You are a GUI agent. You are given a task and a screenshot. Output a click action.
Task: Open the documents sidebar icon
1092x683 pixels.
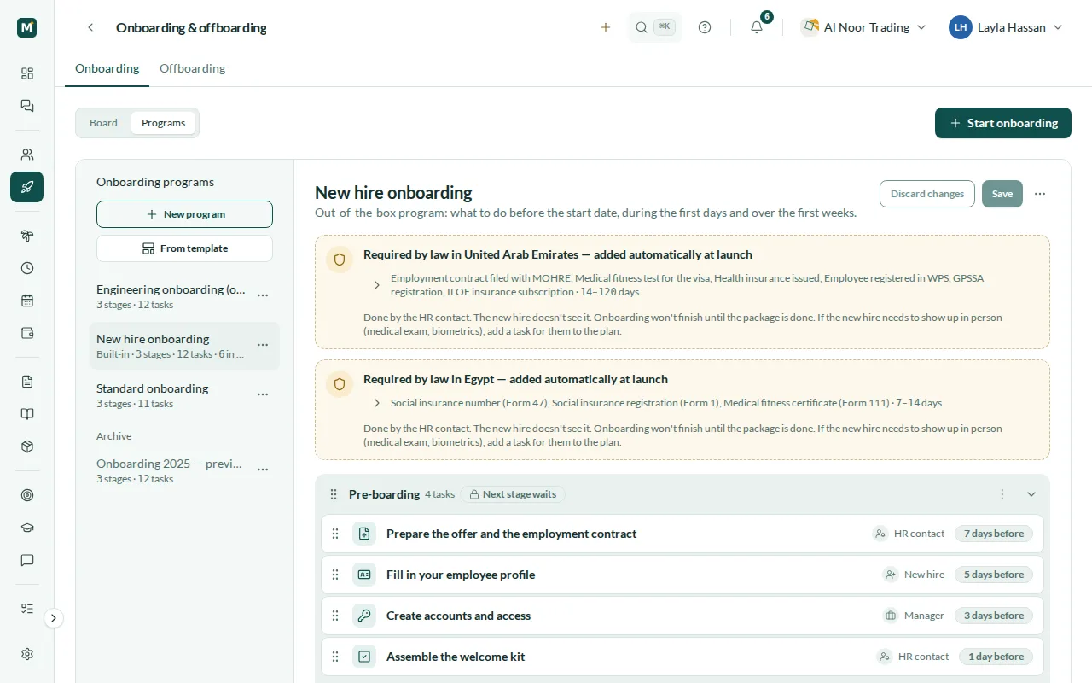27,382
